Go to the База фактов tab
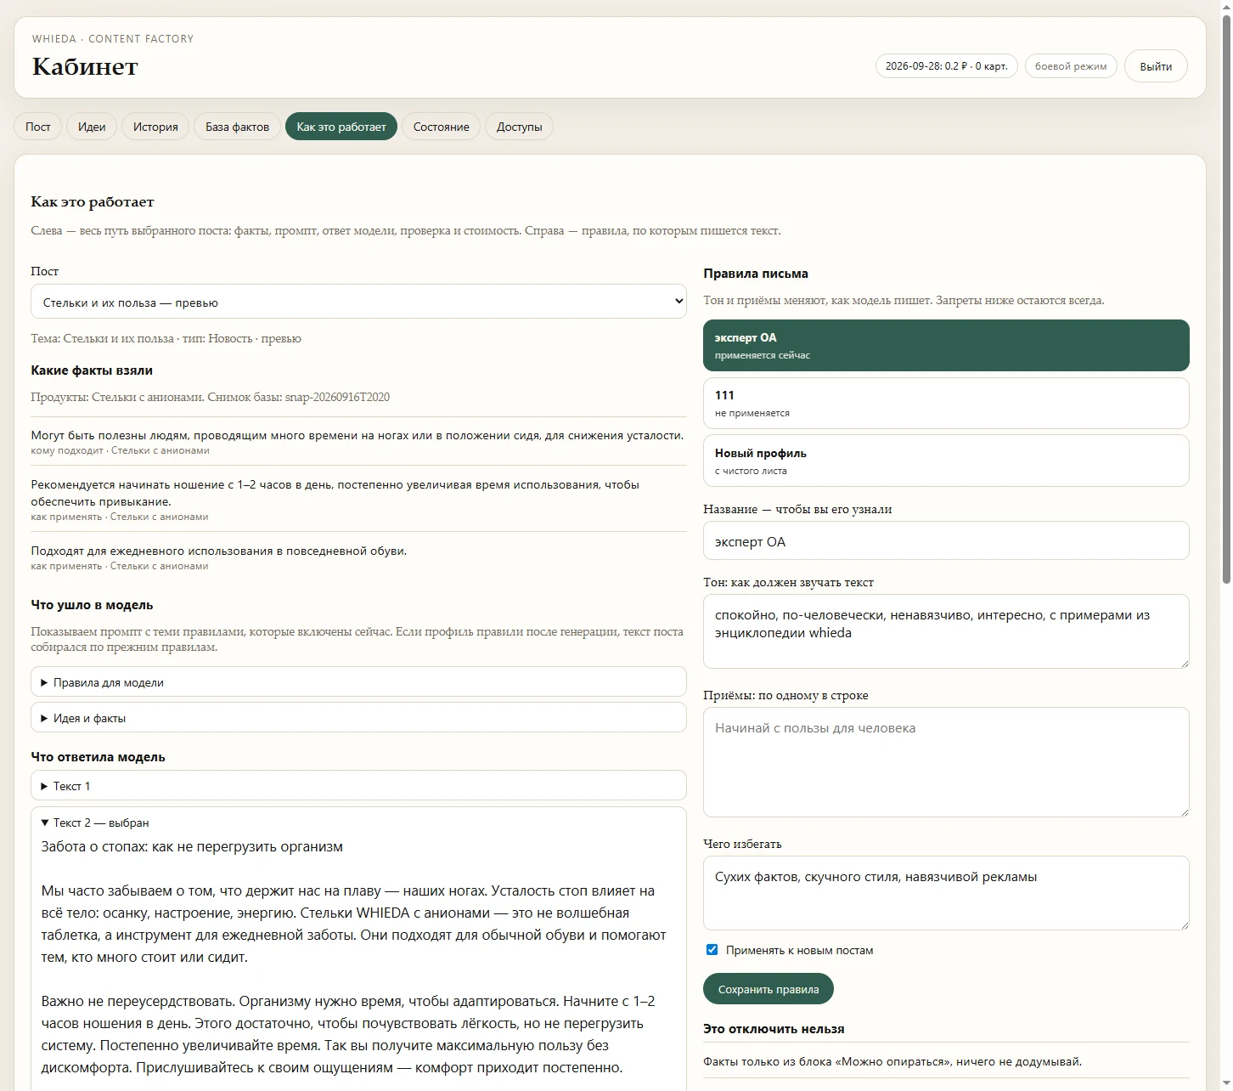This screenshot has width=1233, height=1091. click(x=237, y=127)
